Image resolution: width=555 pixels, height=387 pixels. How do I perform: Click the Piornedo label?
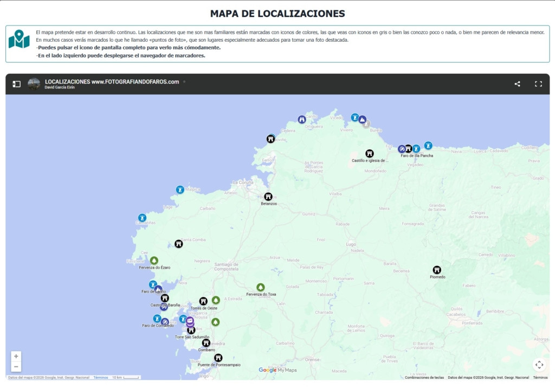(x=437, y=277)
